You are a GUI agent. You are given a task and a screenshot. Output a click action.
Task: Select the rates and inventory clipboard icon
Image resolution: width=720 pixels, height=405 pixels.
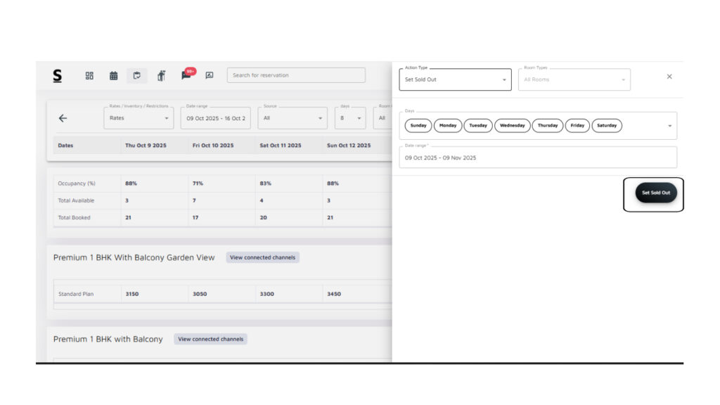pos(137,76)
